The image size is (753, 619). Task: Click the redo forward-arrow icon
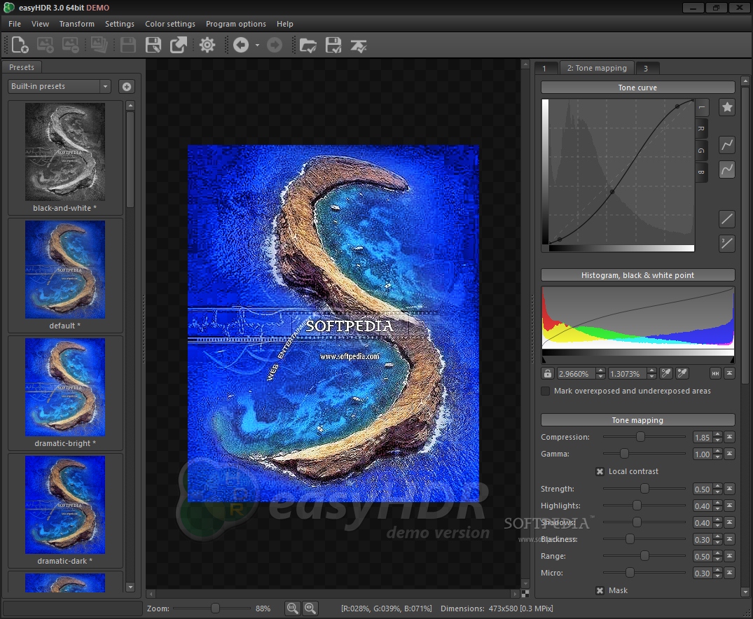point(275,45)
